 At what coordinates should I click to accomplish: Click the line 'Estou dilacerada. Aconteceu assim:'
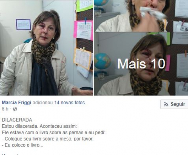pyautogui.click(x=39, y=126)
